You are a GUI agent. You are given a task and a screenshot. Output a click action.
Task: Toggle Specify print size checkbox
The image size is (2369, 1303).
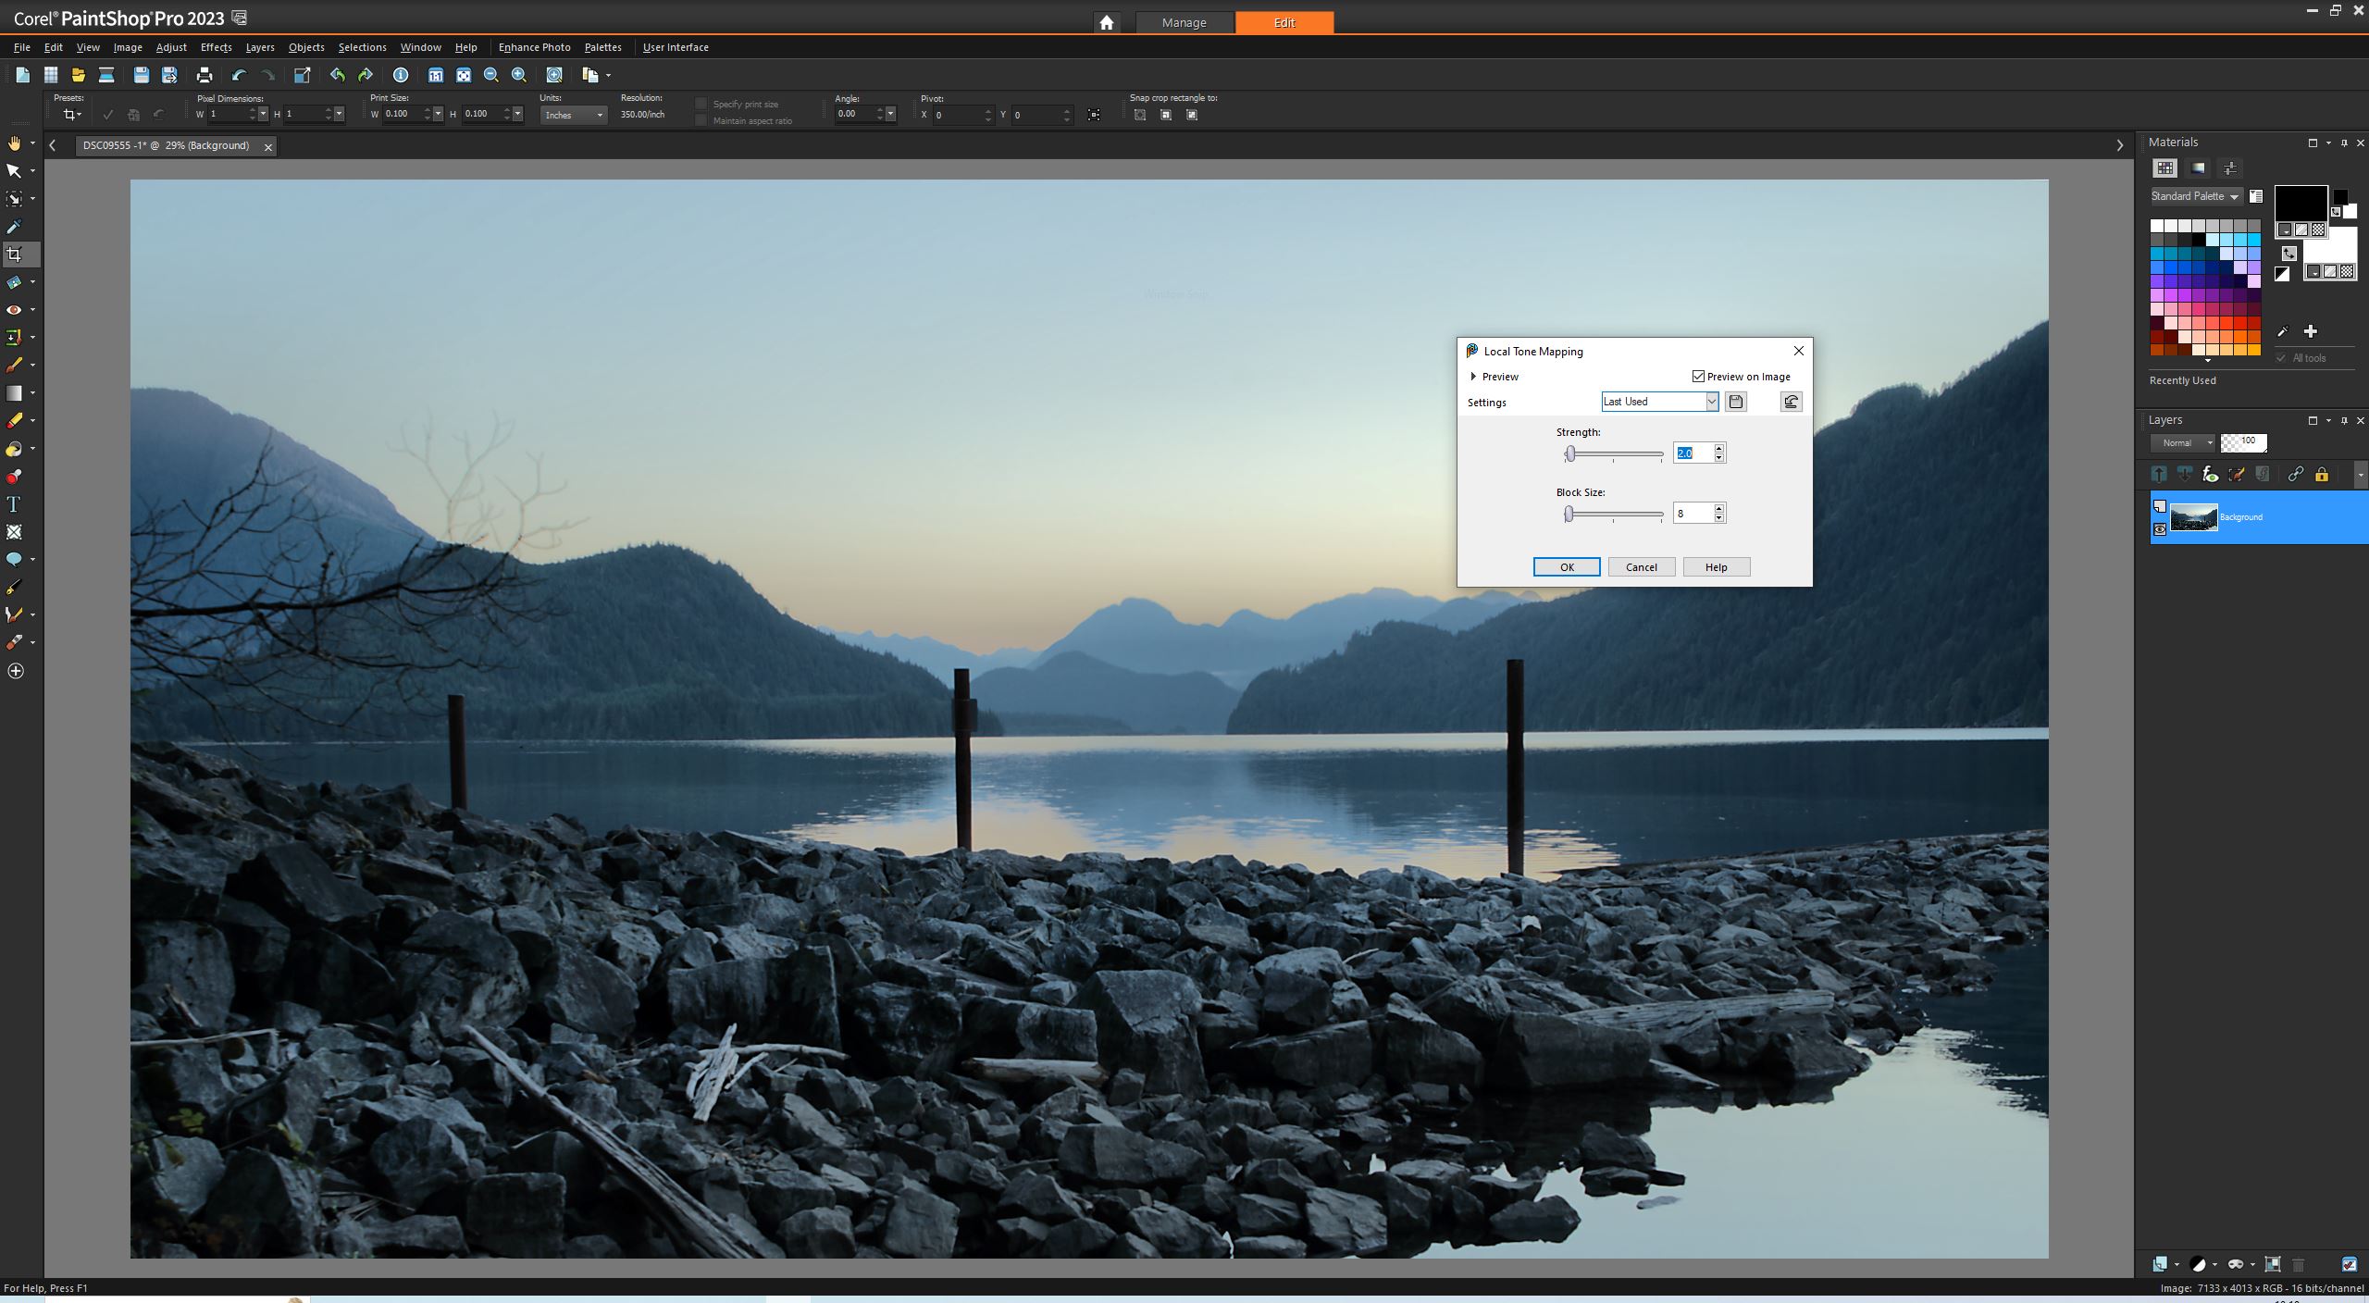click(701, 105)
